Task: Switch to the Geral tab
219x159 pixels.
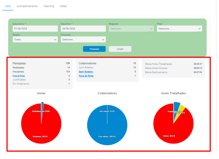Action: pos(8,6)
